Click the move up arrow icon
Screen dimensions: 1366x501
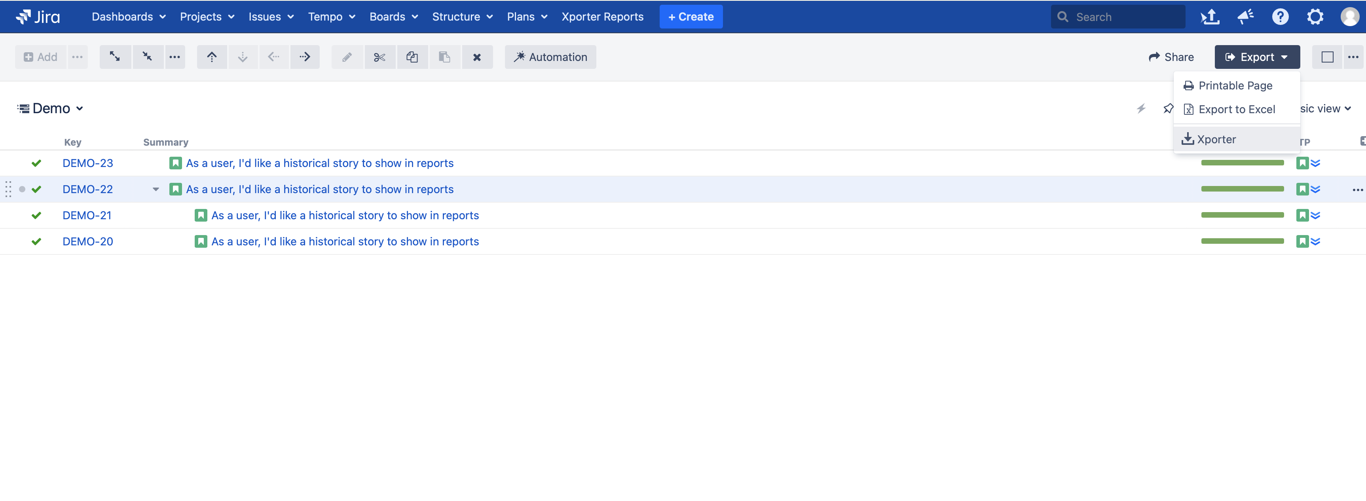212,57
